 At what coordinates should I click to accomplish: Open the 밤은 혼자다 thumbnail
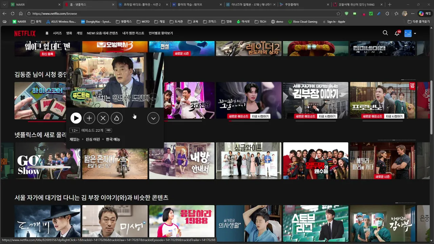(115, 164)
